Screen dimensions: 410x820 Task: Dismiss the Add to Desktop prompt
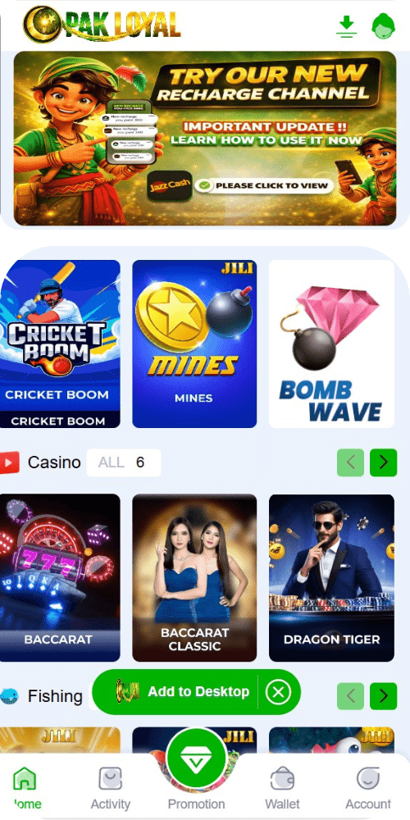pos(278,692)
